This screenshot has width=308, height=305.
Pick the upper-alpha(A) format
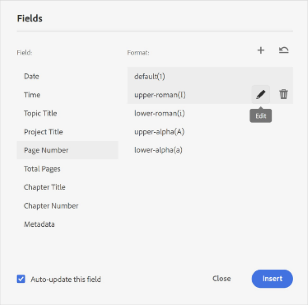point(159,132)
